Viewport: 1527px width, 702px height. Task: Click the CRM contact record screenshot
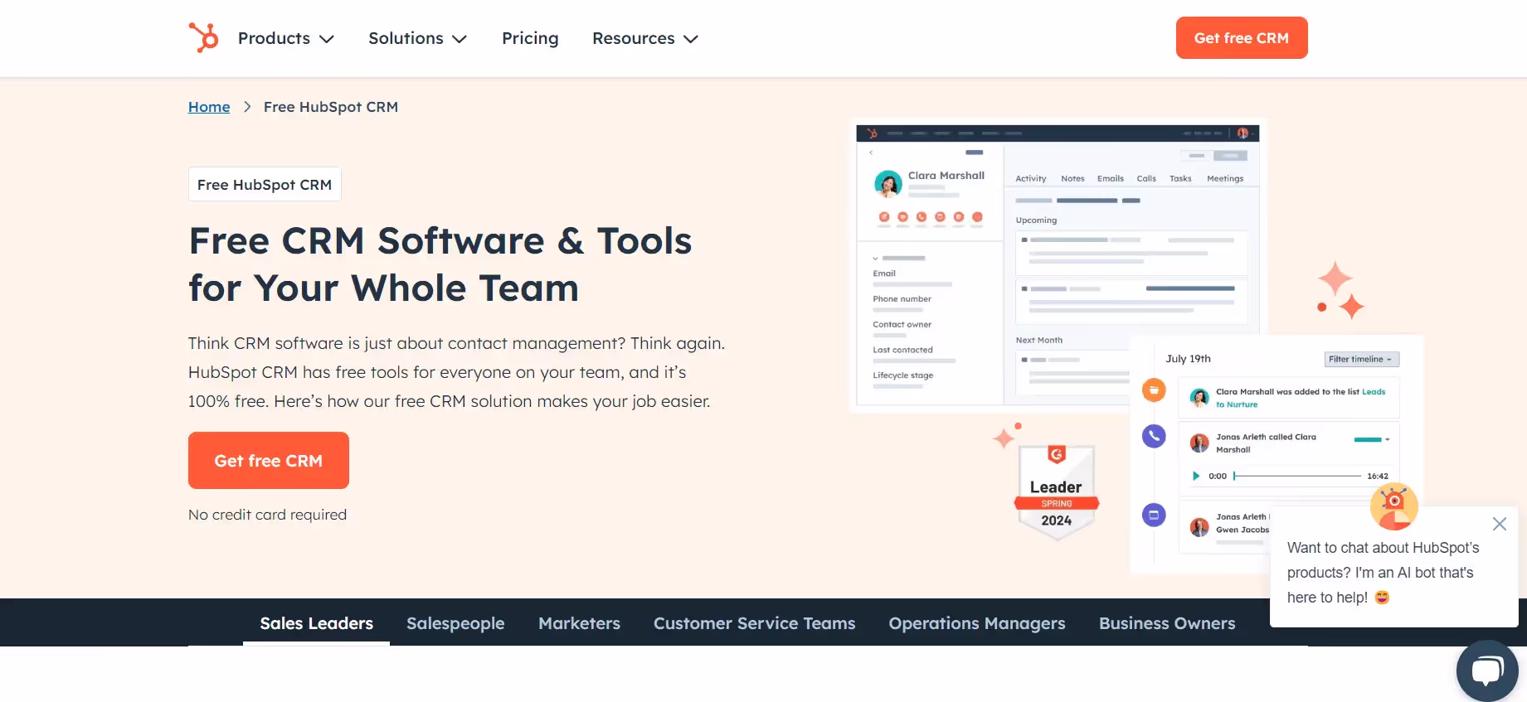pos(1058,265)
